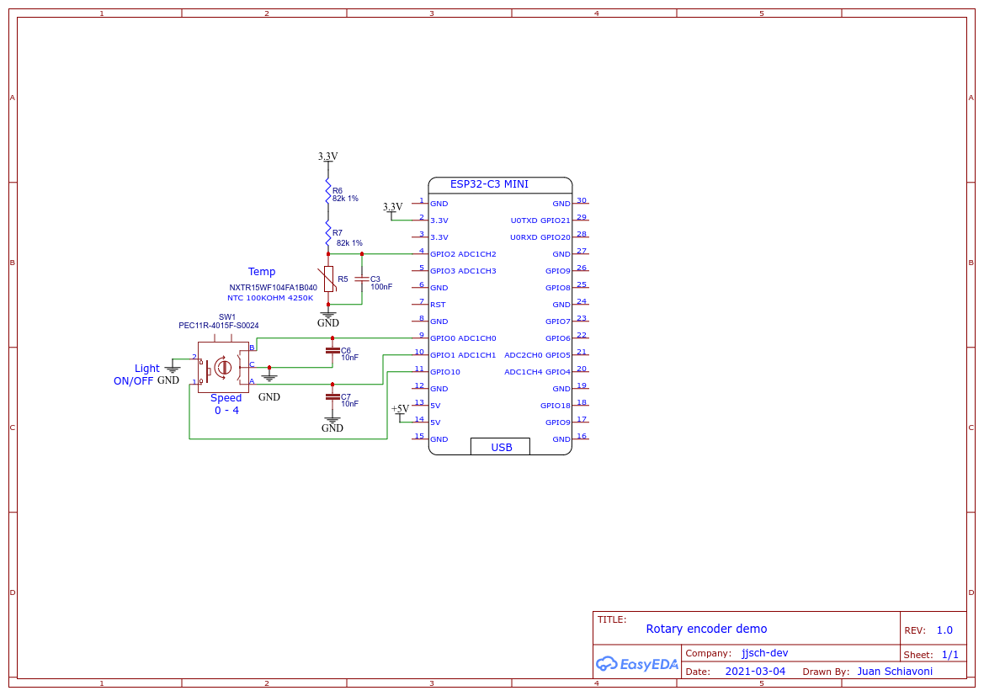The height and width of the screenshot is (696, 984).
Task: Select the 10nF value of C7
Action: click(349, 403)
